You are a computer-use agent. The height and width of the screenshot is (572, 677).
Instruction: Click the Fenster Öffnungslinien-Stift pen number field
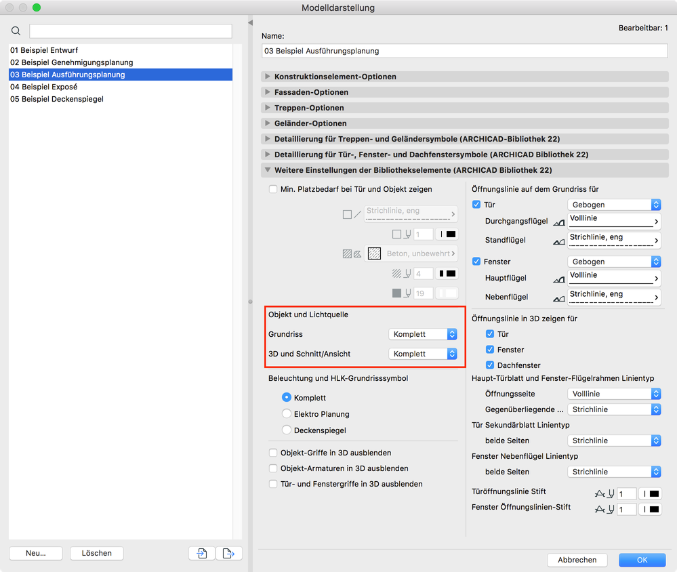coord(627,510)
